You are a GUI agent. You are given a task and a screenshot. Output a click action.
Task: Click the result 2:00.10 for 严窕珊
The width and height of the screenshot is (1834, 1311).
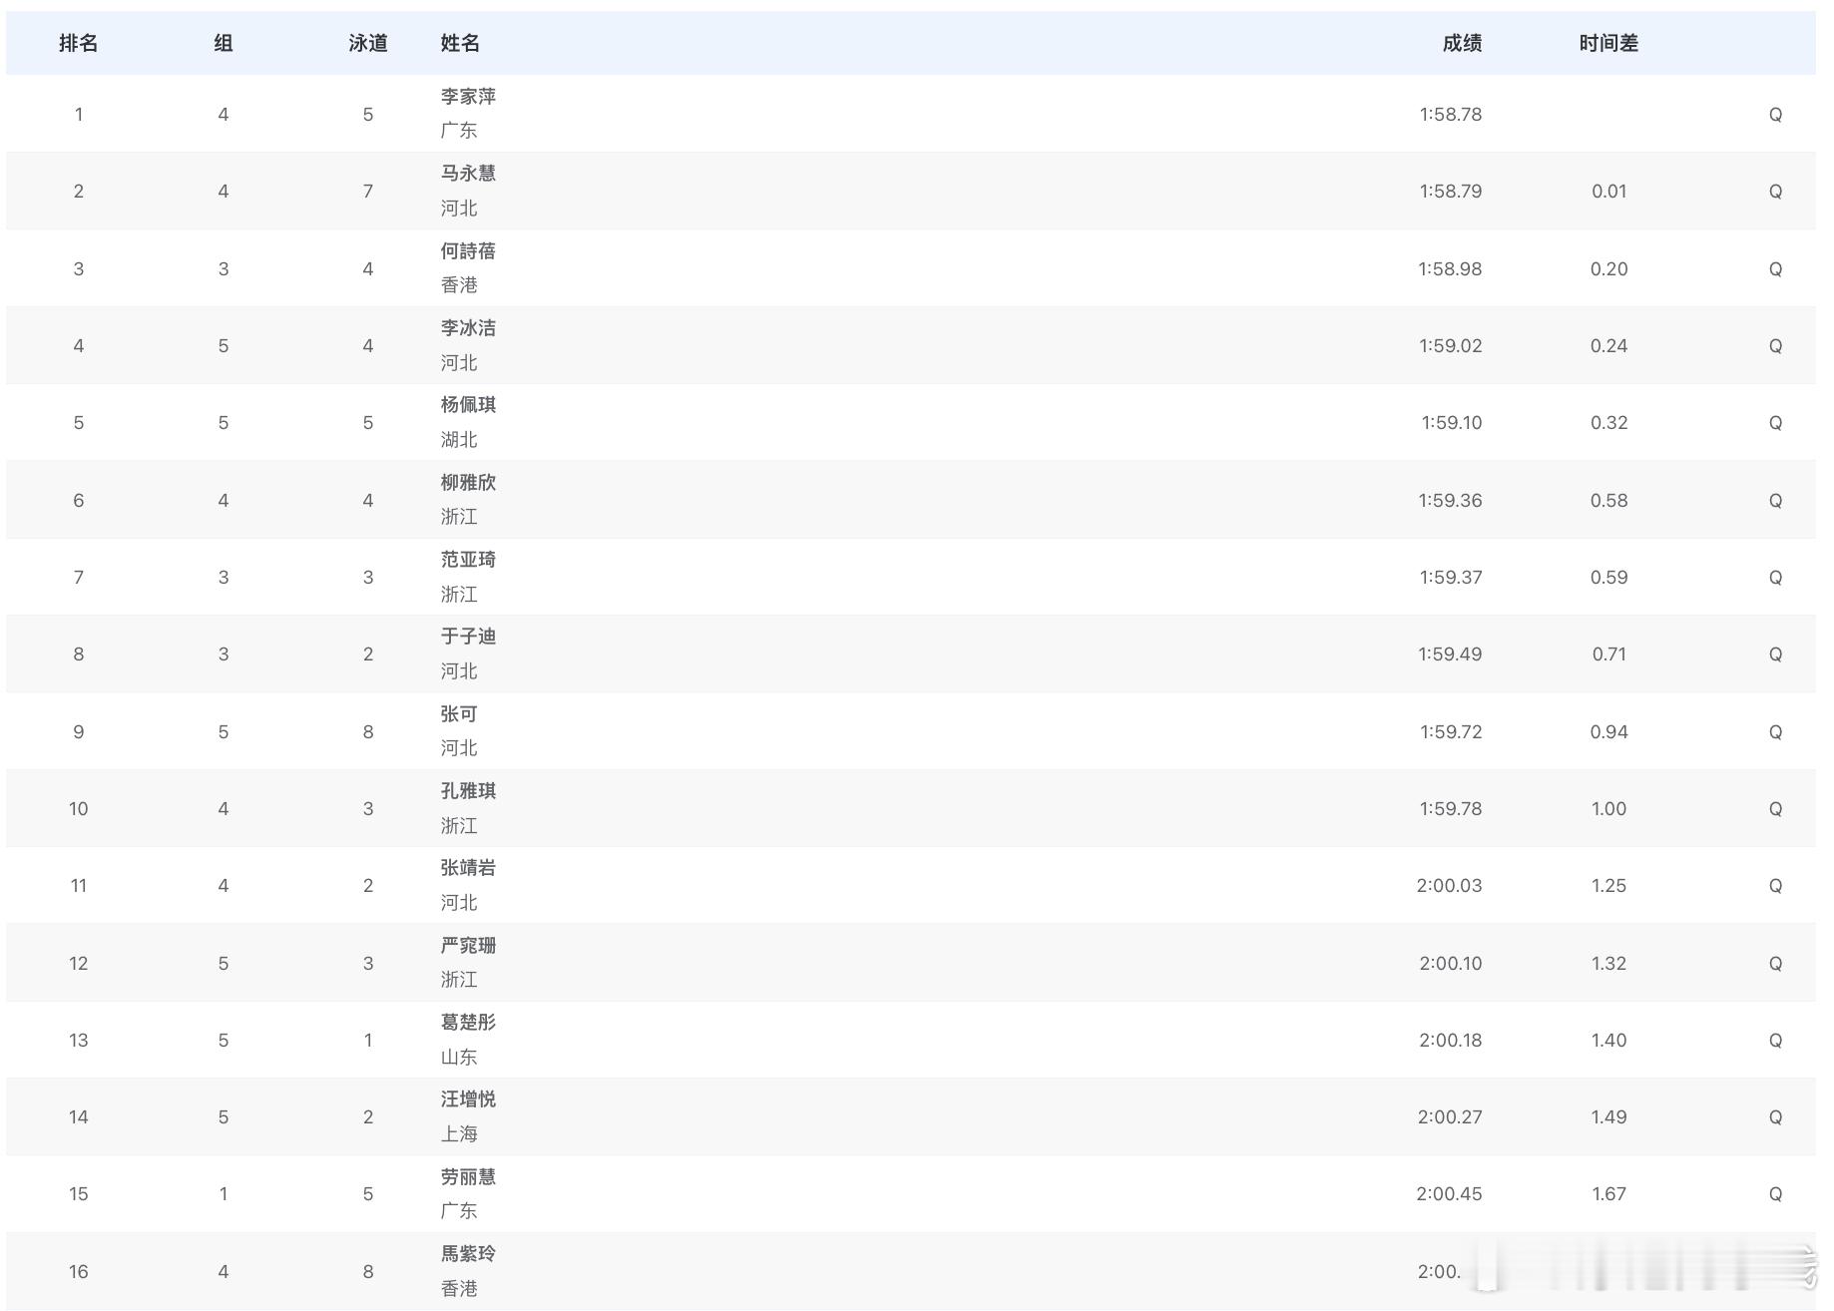[1449, 963]
